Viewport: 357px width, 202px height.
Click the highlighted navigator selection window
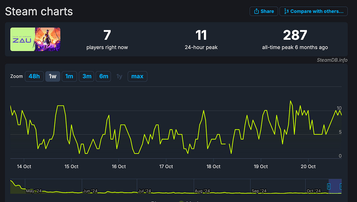point(335,186)
